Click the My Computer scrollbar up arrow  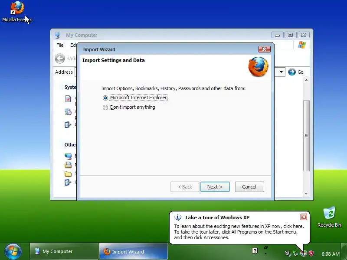[306, 80]
